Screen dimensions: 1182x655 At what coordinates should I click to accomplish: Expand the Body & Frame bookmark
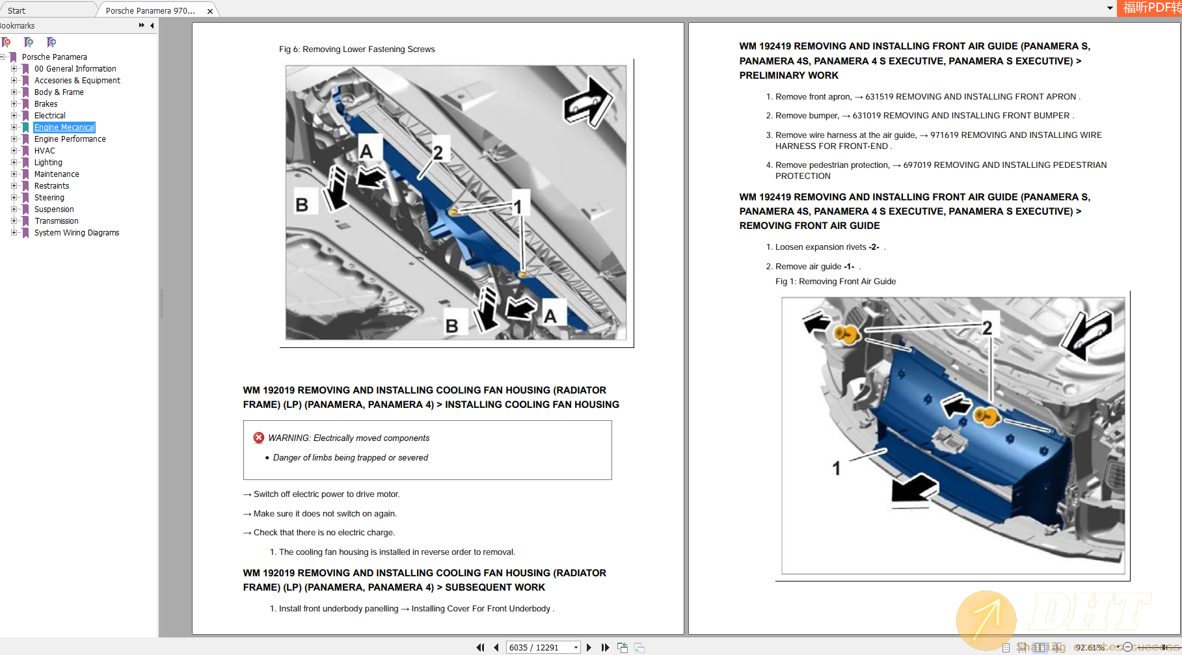coord(14,92)
